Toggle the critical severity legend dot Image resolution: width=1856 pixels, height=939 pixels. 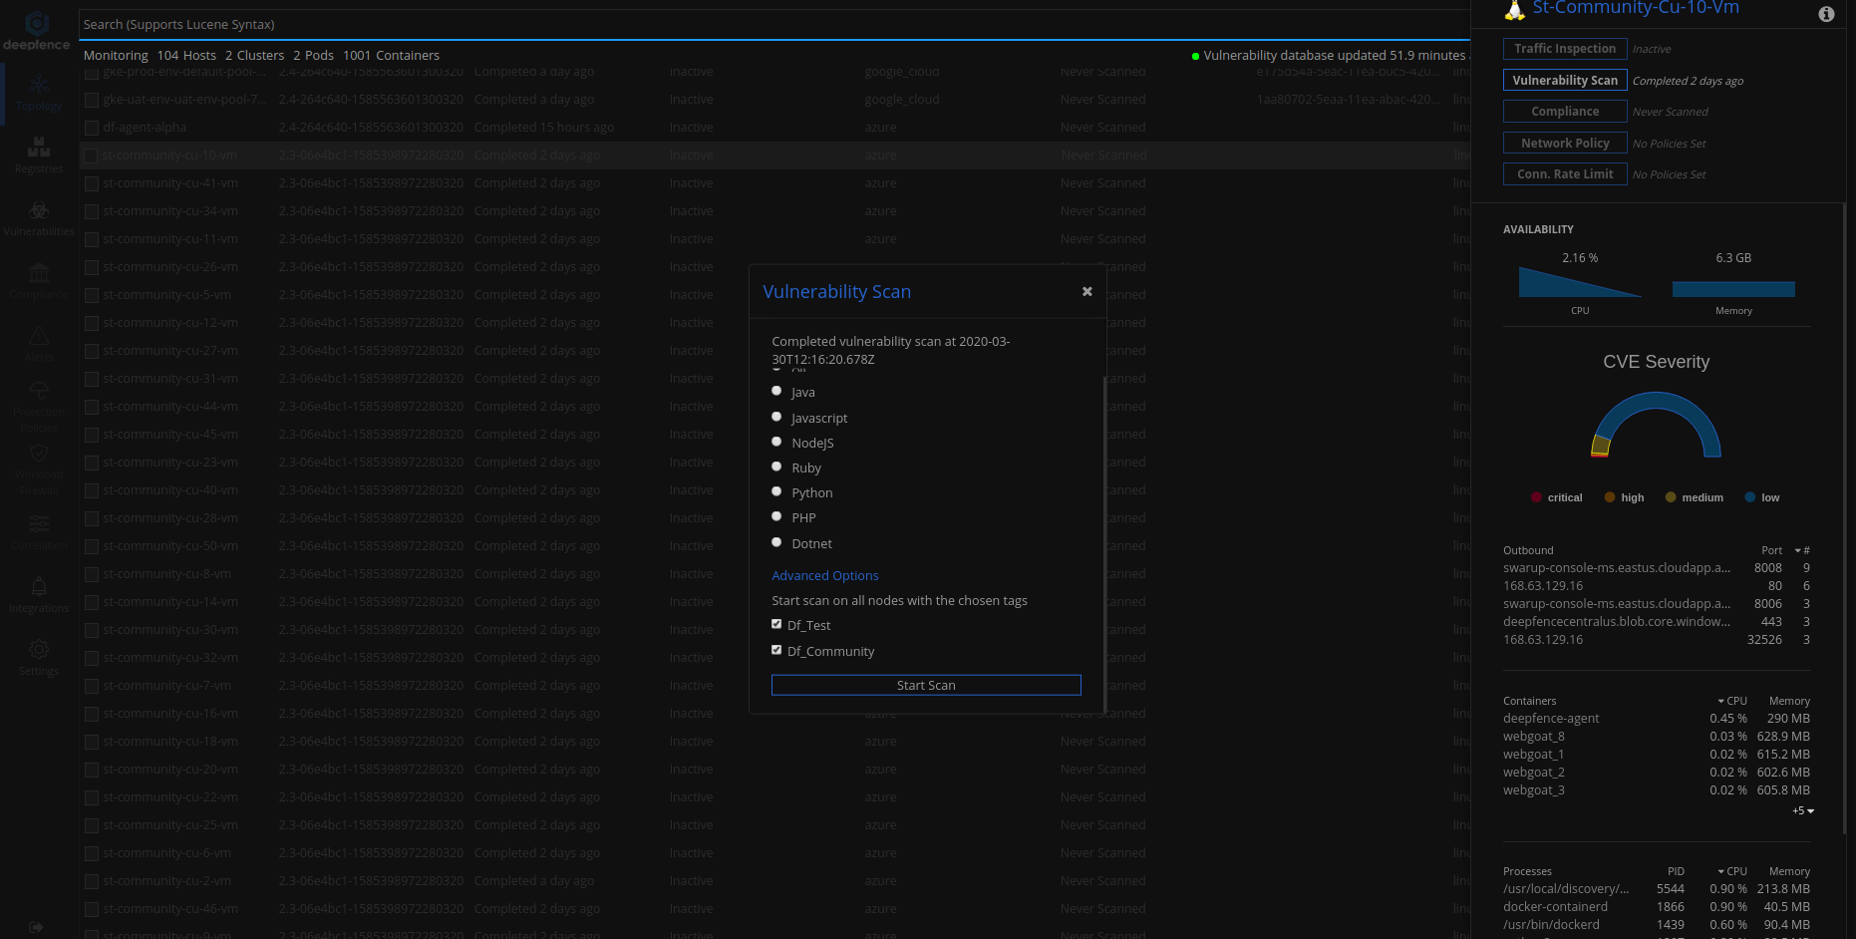1536,497
